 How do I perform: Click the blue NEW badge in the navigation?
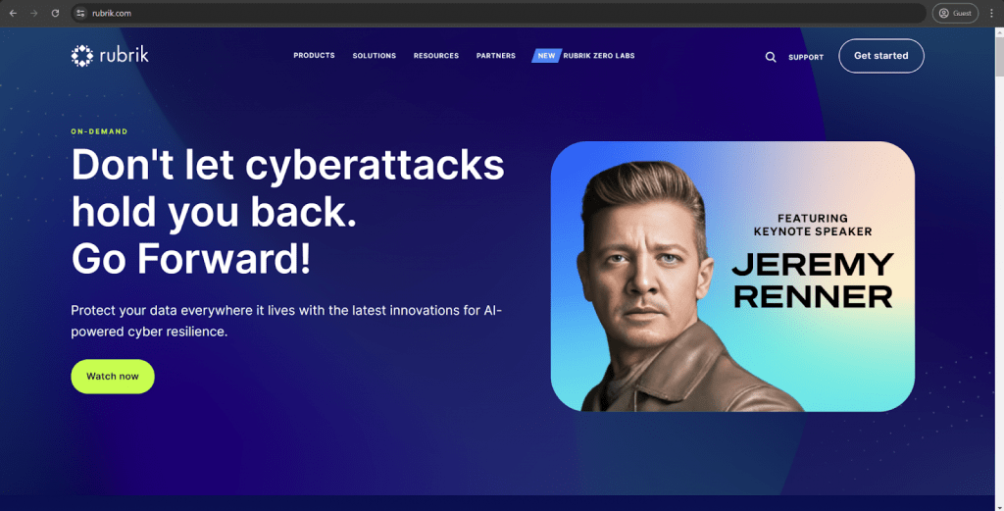pyautogui.click(x=546, y=56)
